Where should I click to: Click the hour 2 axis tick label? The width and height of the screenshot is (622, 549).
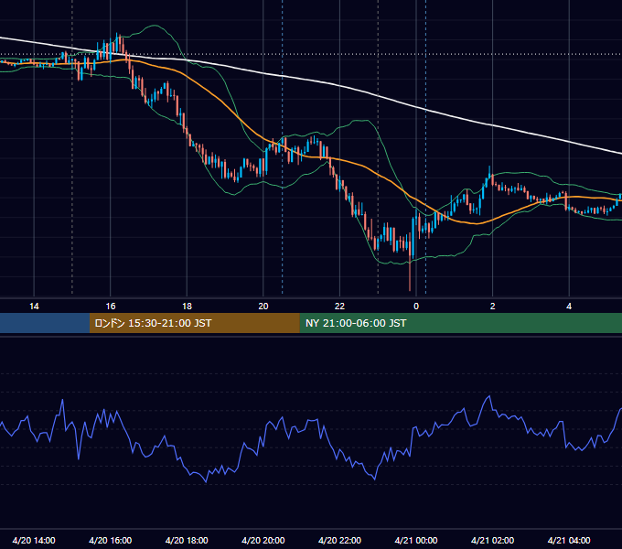click(493, 307)
